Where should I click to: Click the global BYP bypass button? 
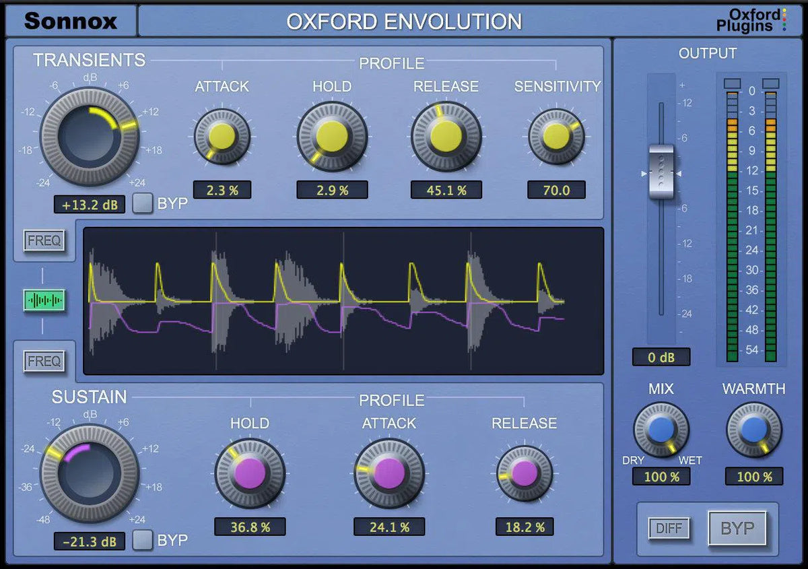738,529
